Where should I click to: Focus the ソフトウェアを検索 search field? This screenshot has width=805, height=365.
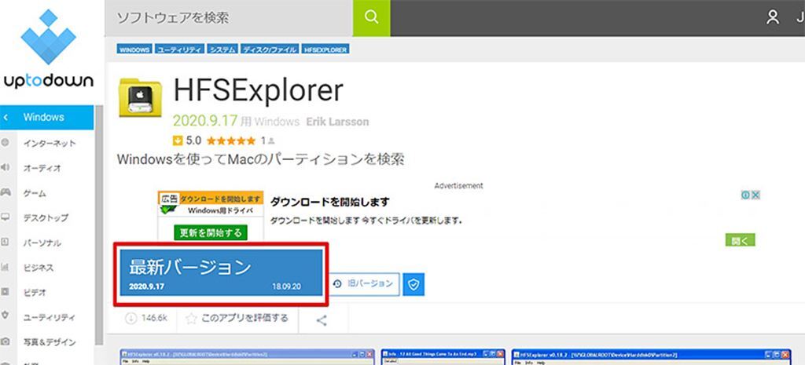click(x=229, y=18)
